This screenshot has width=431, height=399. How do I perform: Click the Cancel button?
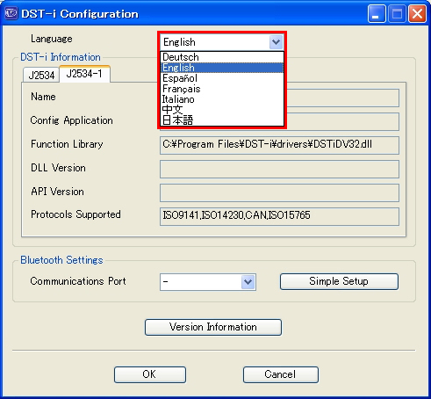tap(281, 374)
